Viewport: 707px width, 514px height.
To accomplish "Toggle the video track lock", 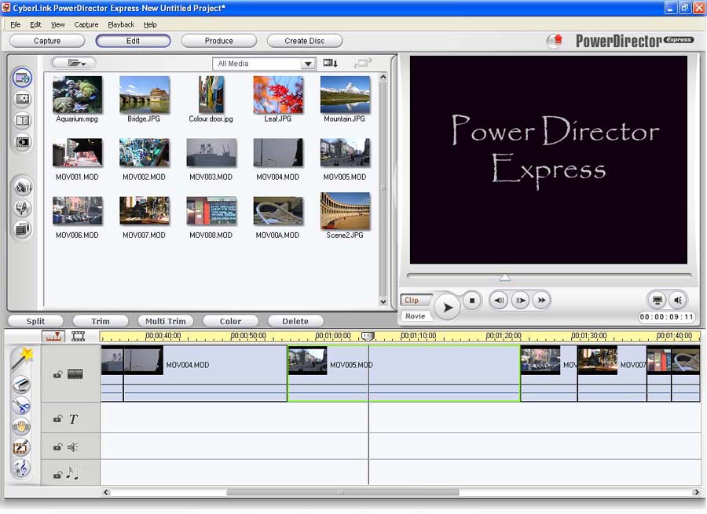I will click(x=57, y=375).
